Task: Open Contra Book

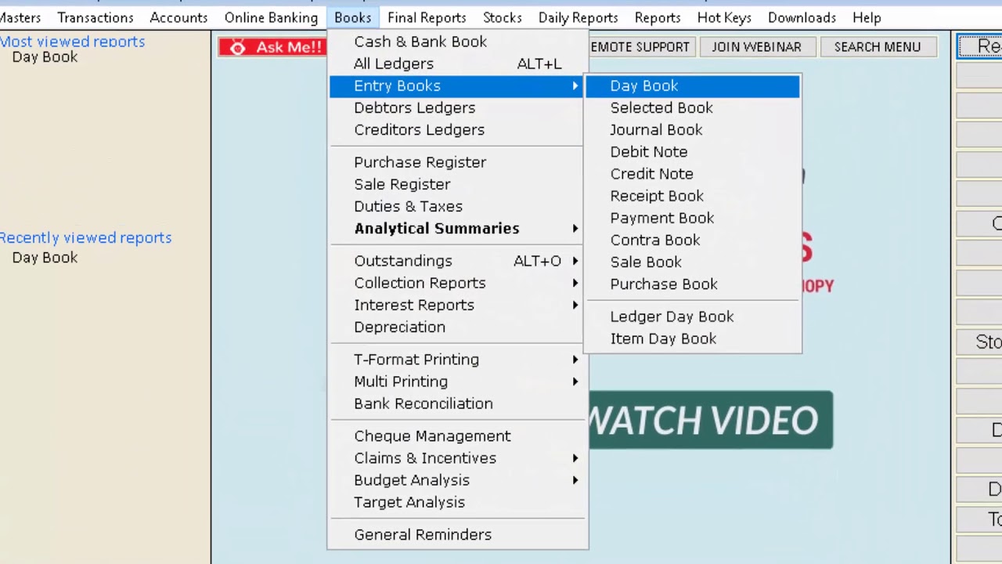Action: [693, 240]
